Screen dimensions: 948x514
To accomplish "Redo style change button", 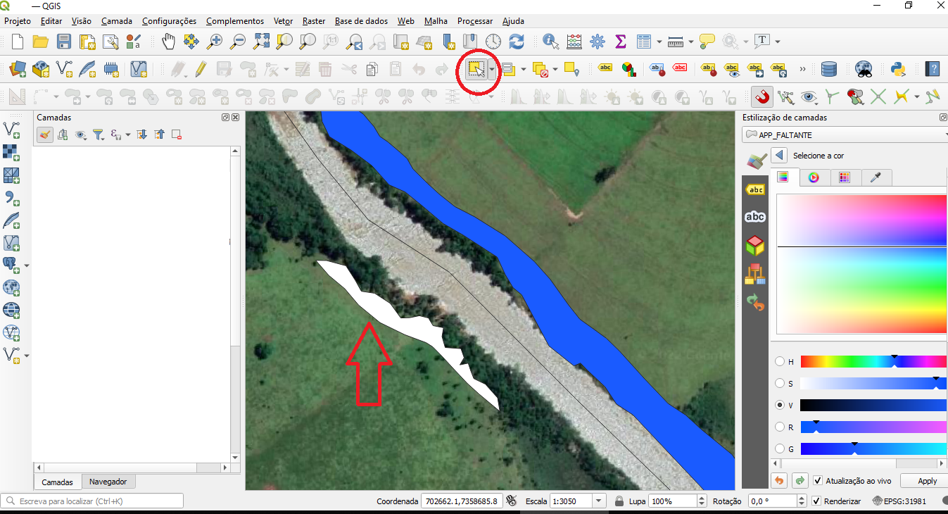I will pos(800,481).
